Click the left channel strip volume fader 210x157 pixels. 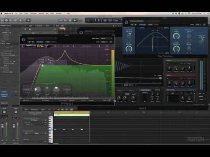point(3,126)
